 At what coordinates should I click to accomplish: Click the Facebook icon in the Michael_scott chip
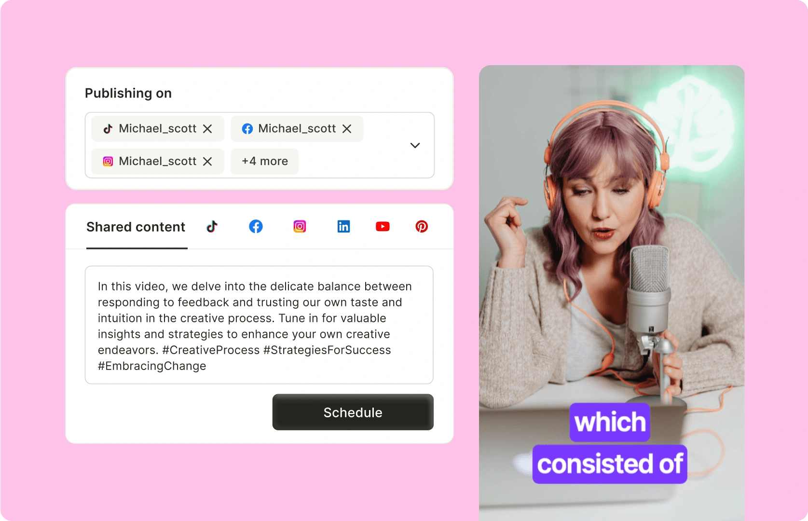pos(247,129)
